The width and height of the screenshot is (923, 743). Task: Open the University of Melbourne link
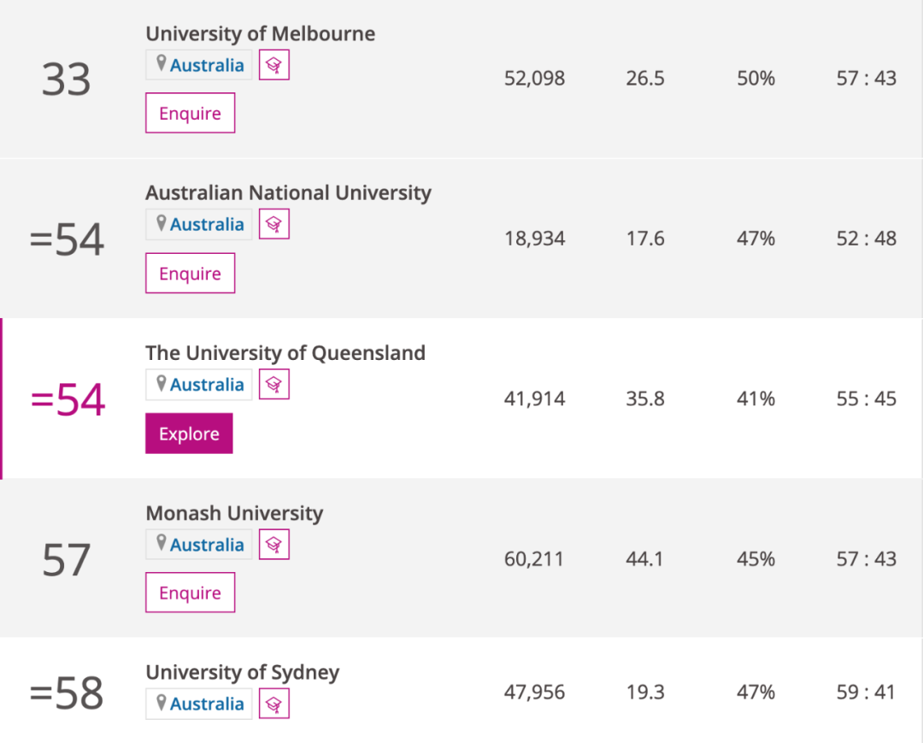(260, 33)
